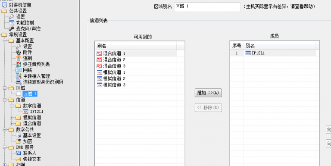331x166 pixels.
Task: Click the 连续波形身份识别码 icon
Action: 19,82
